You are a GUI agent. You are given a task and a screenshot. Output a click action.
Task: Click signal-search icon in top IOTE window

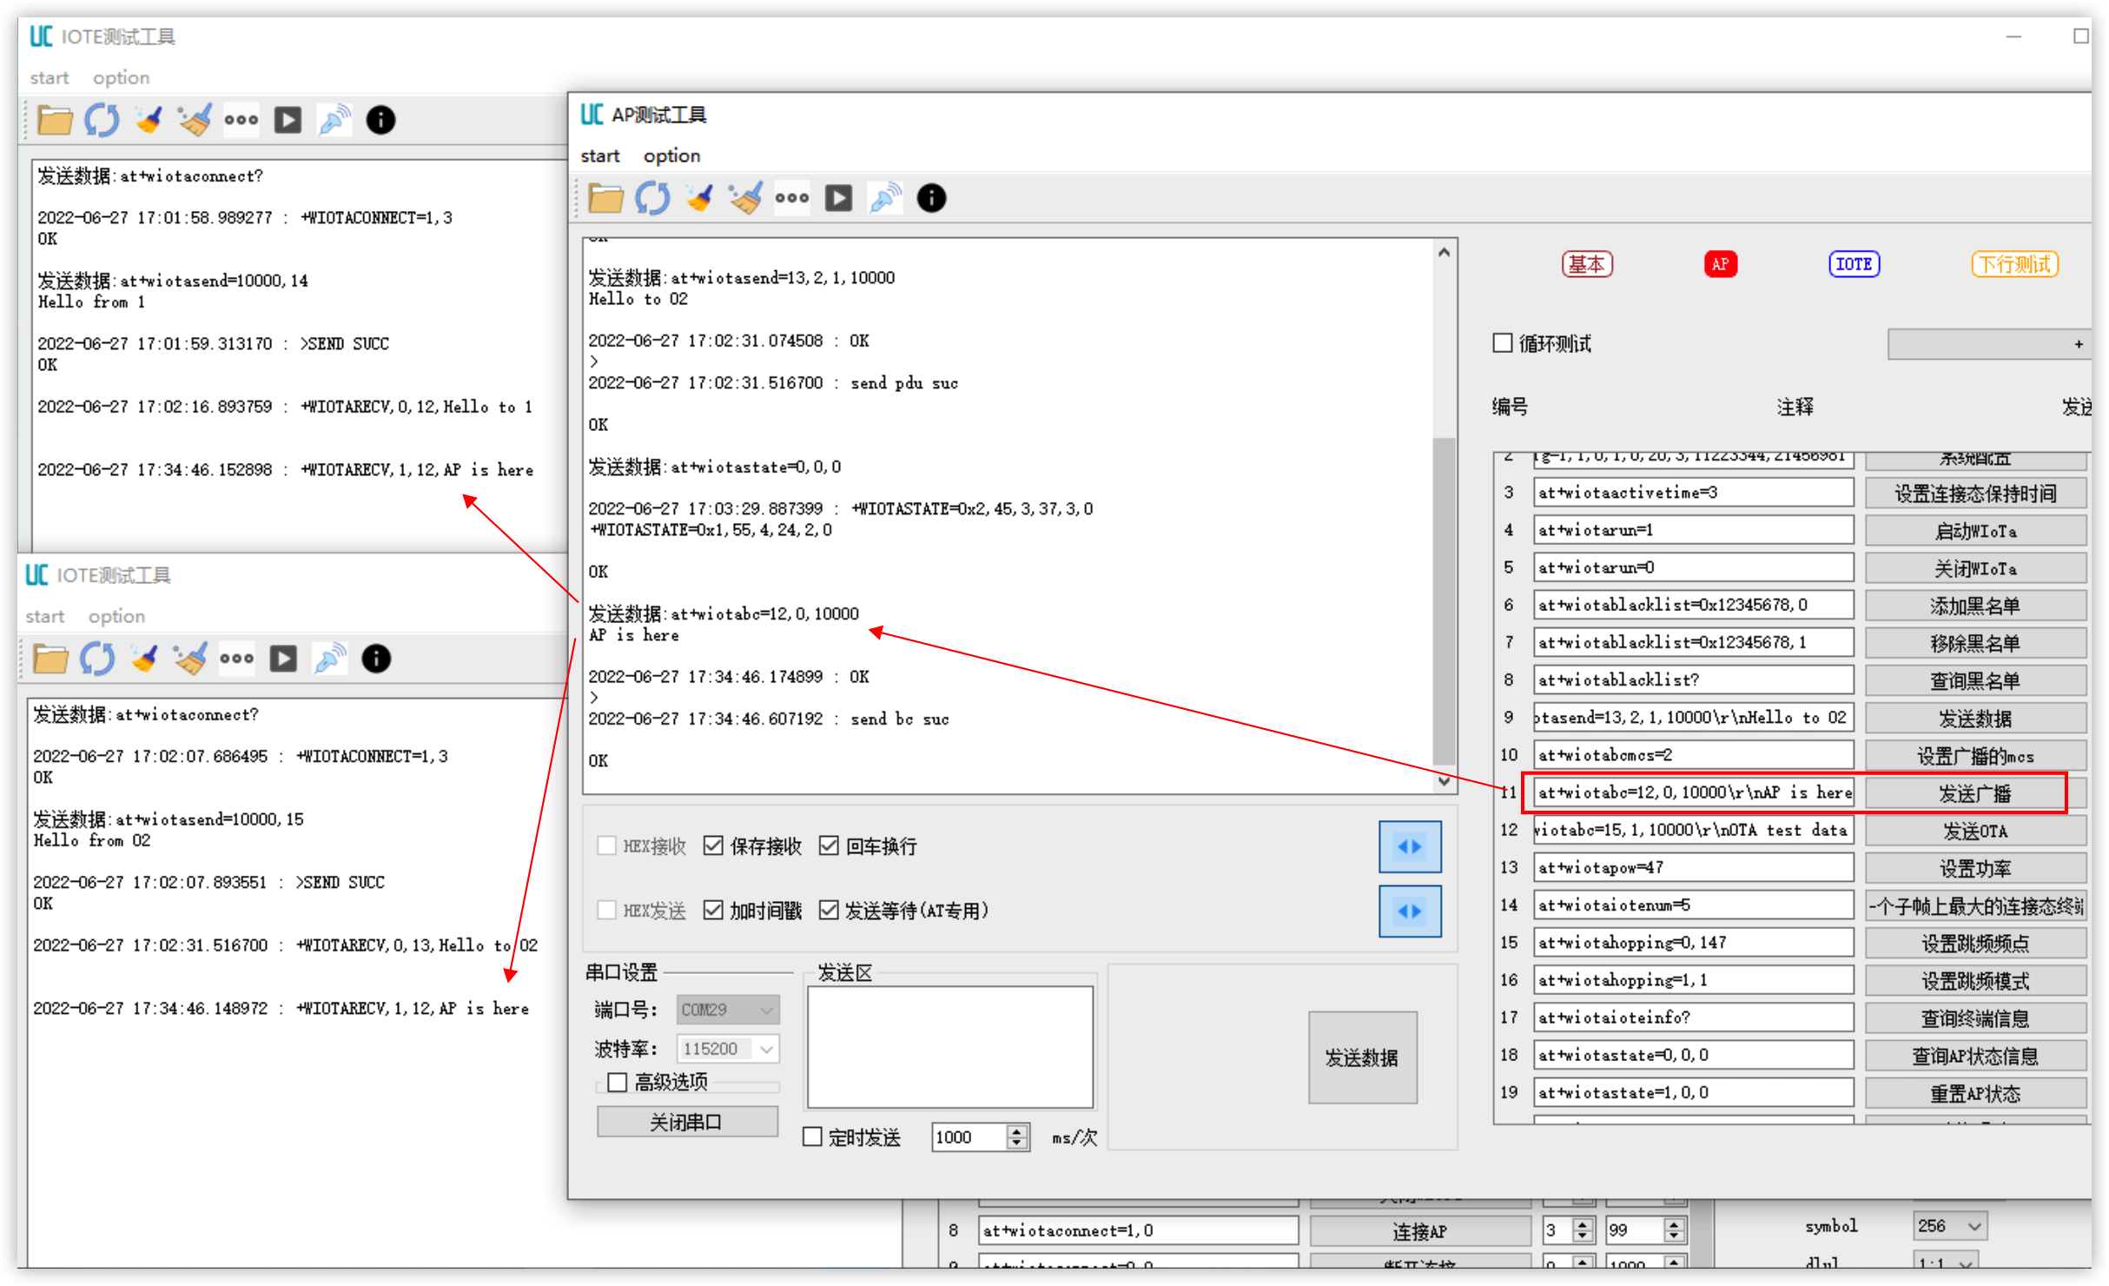[334, 120]
